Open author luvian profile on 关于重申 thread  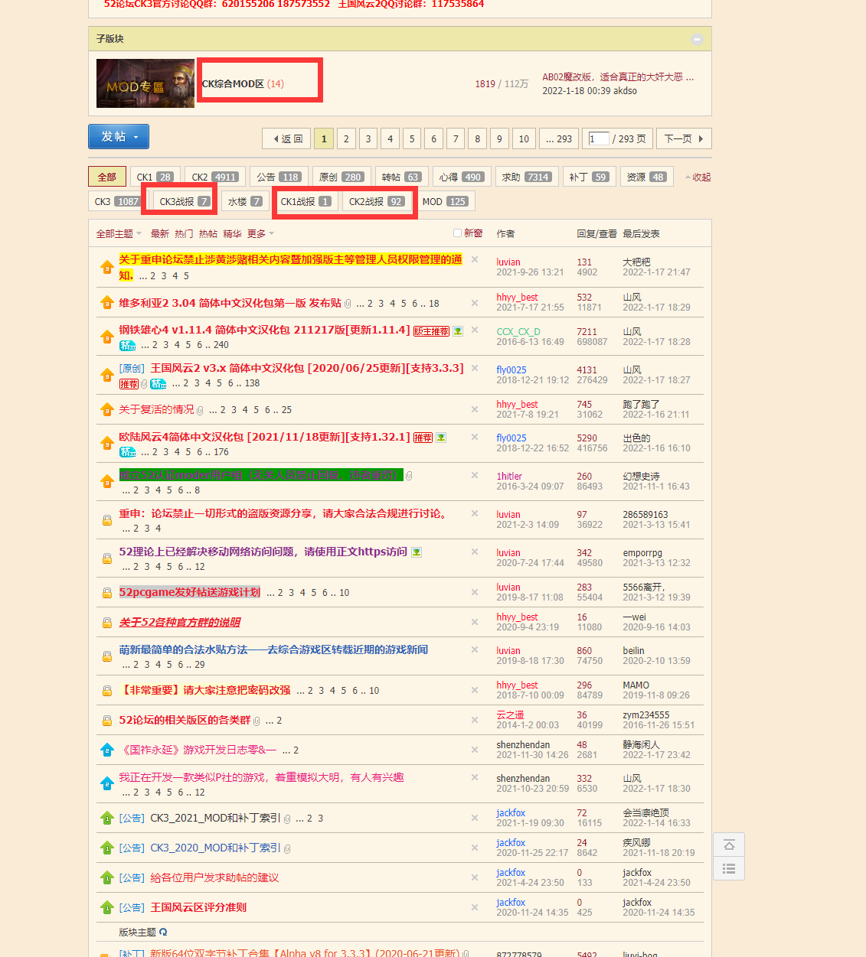click(508, 262)
